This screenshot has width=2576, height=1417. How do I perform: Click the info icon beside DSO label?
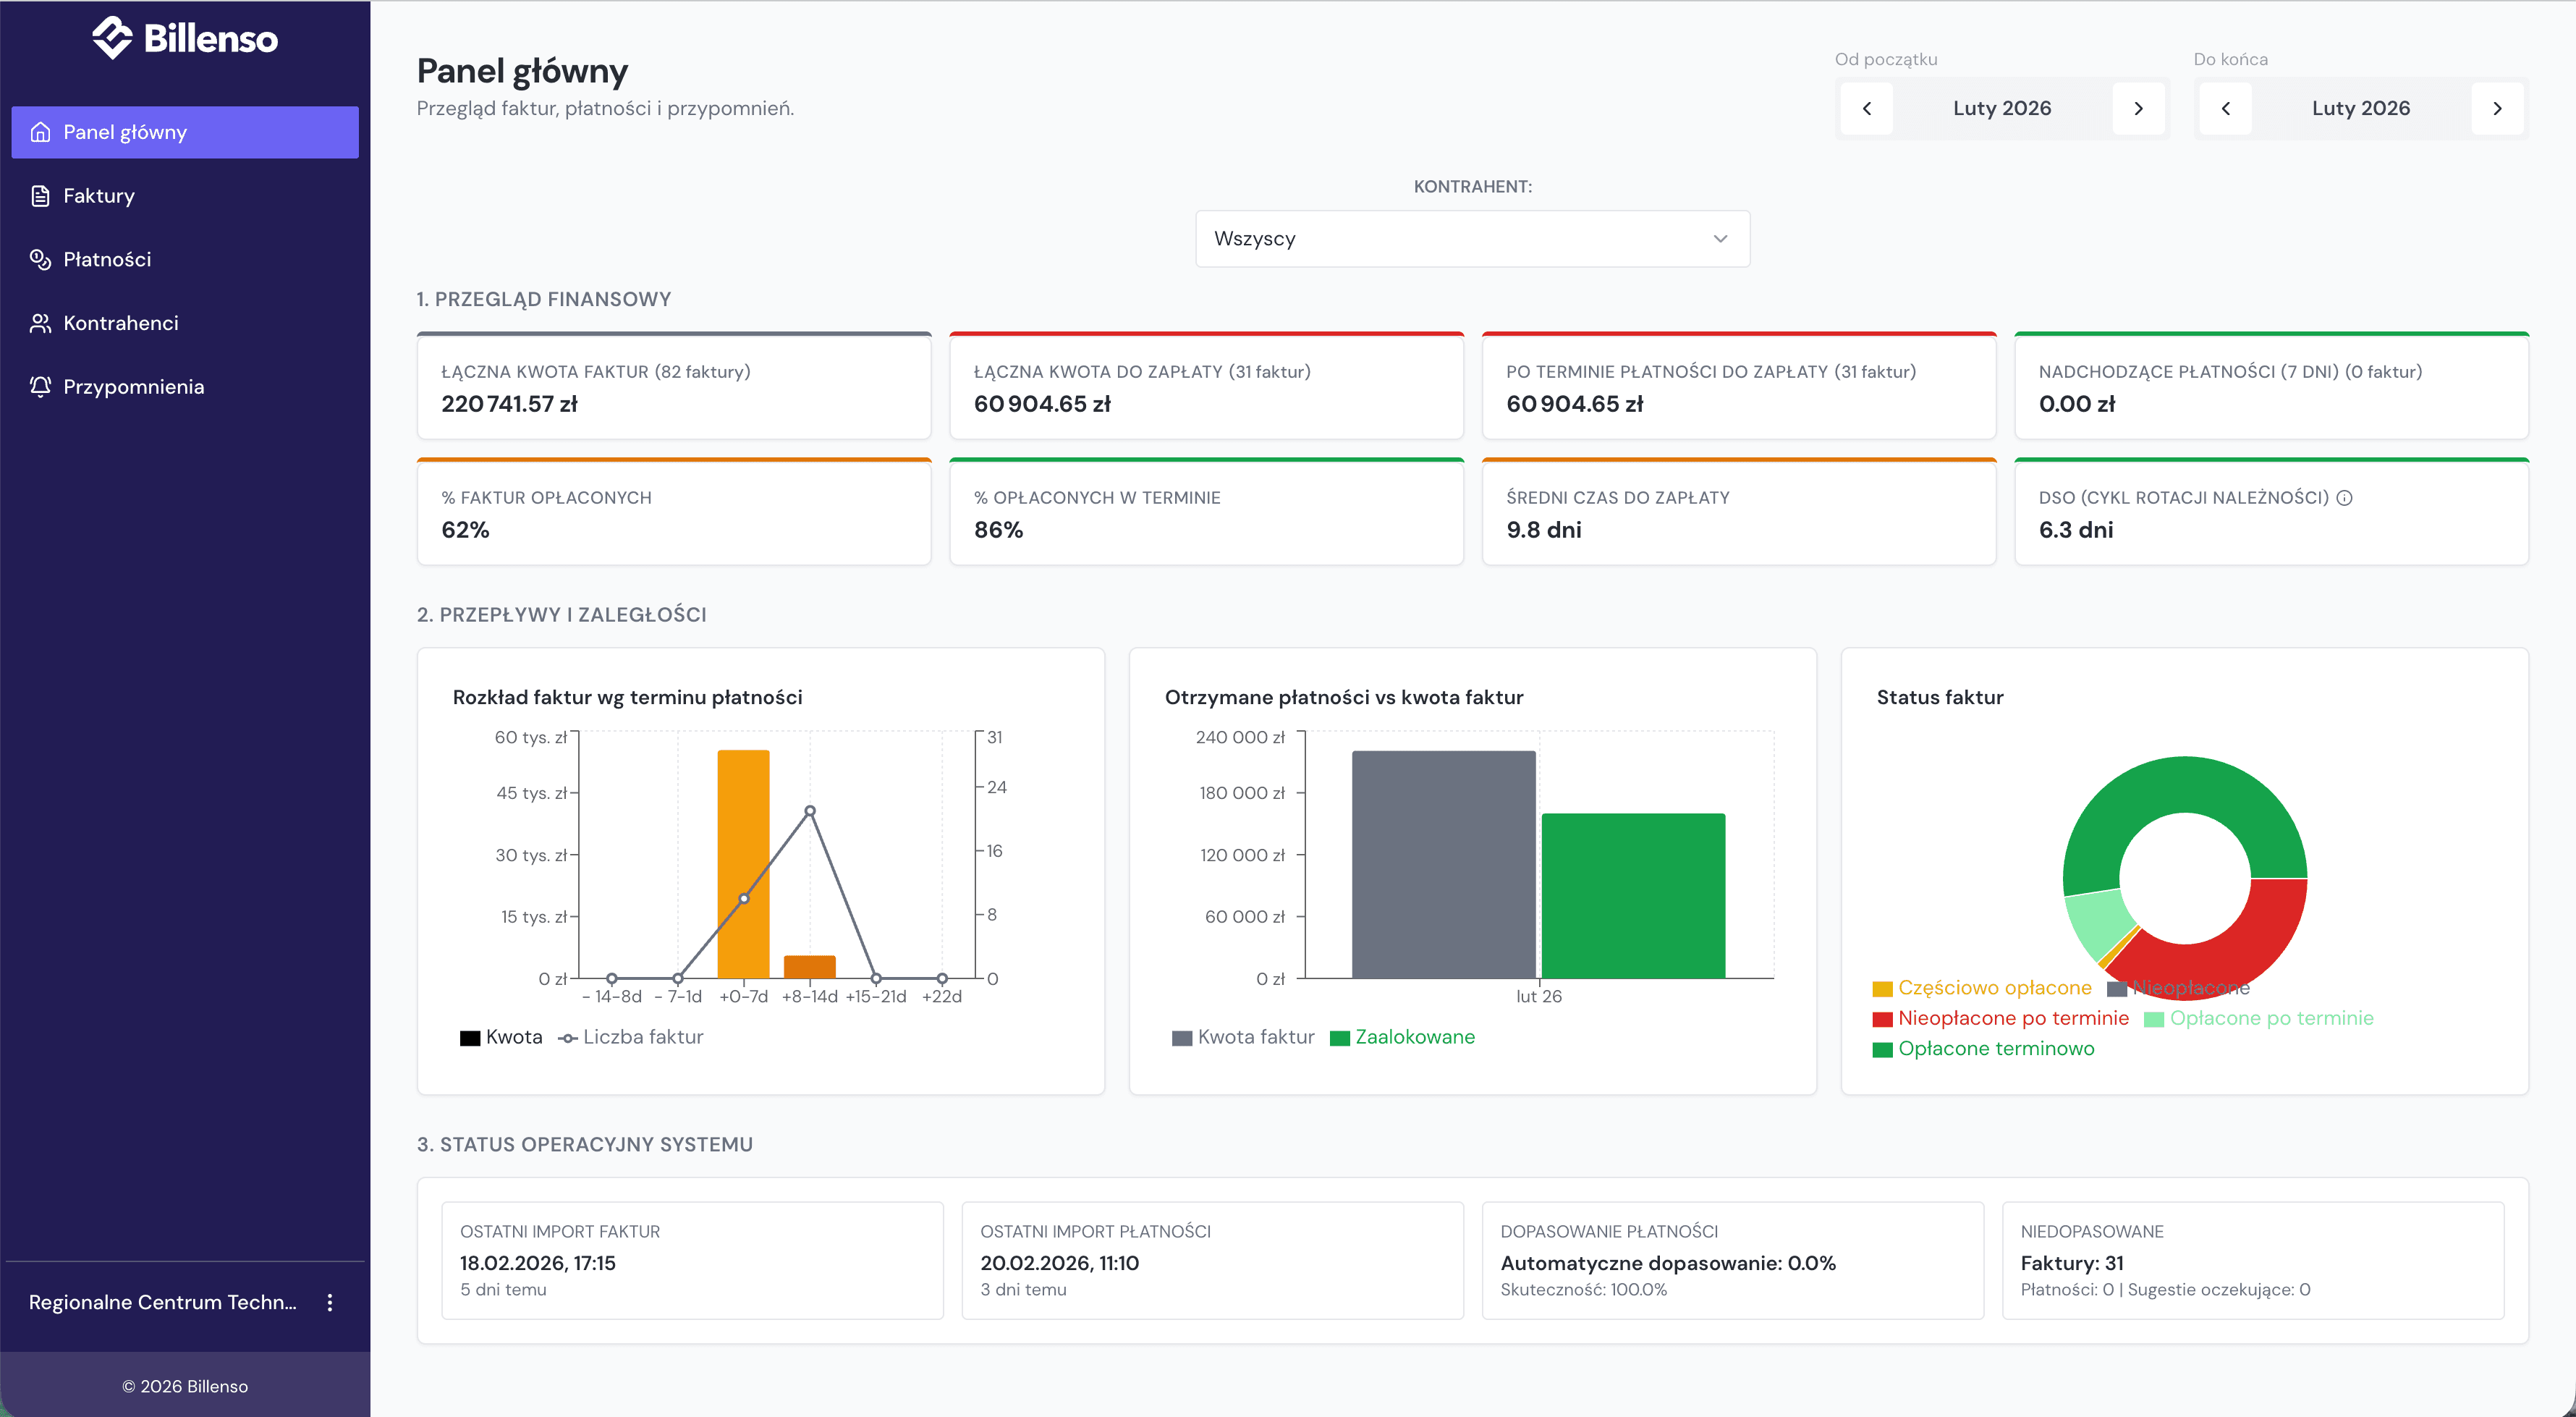click(x=2344, y=498)
